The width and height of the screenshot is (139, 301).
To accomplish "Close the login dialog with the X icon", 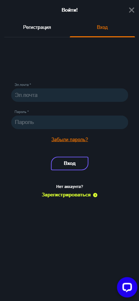I will 132,10.
